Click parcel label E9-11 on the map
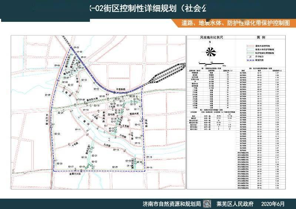Viewport: 296px width, 209px height. click(x=78, y=129)
